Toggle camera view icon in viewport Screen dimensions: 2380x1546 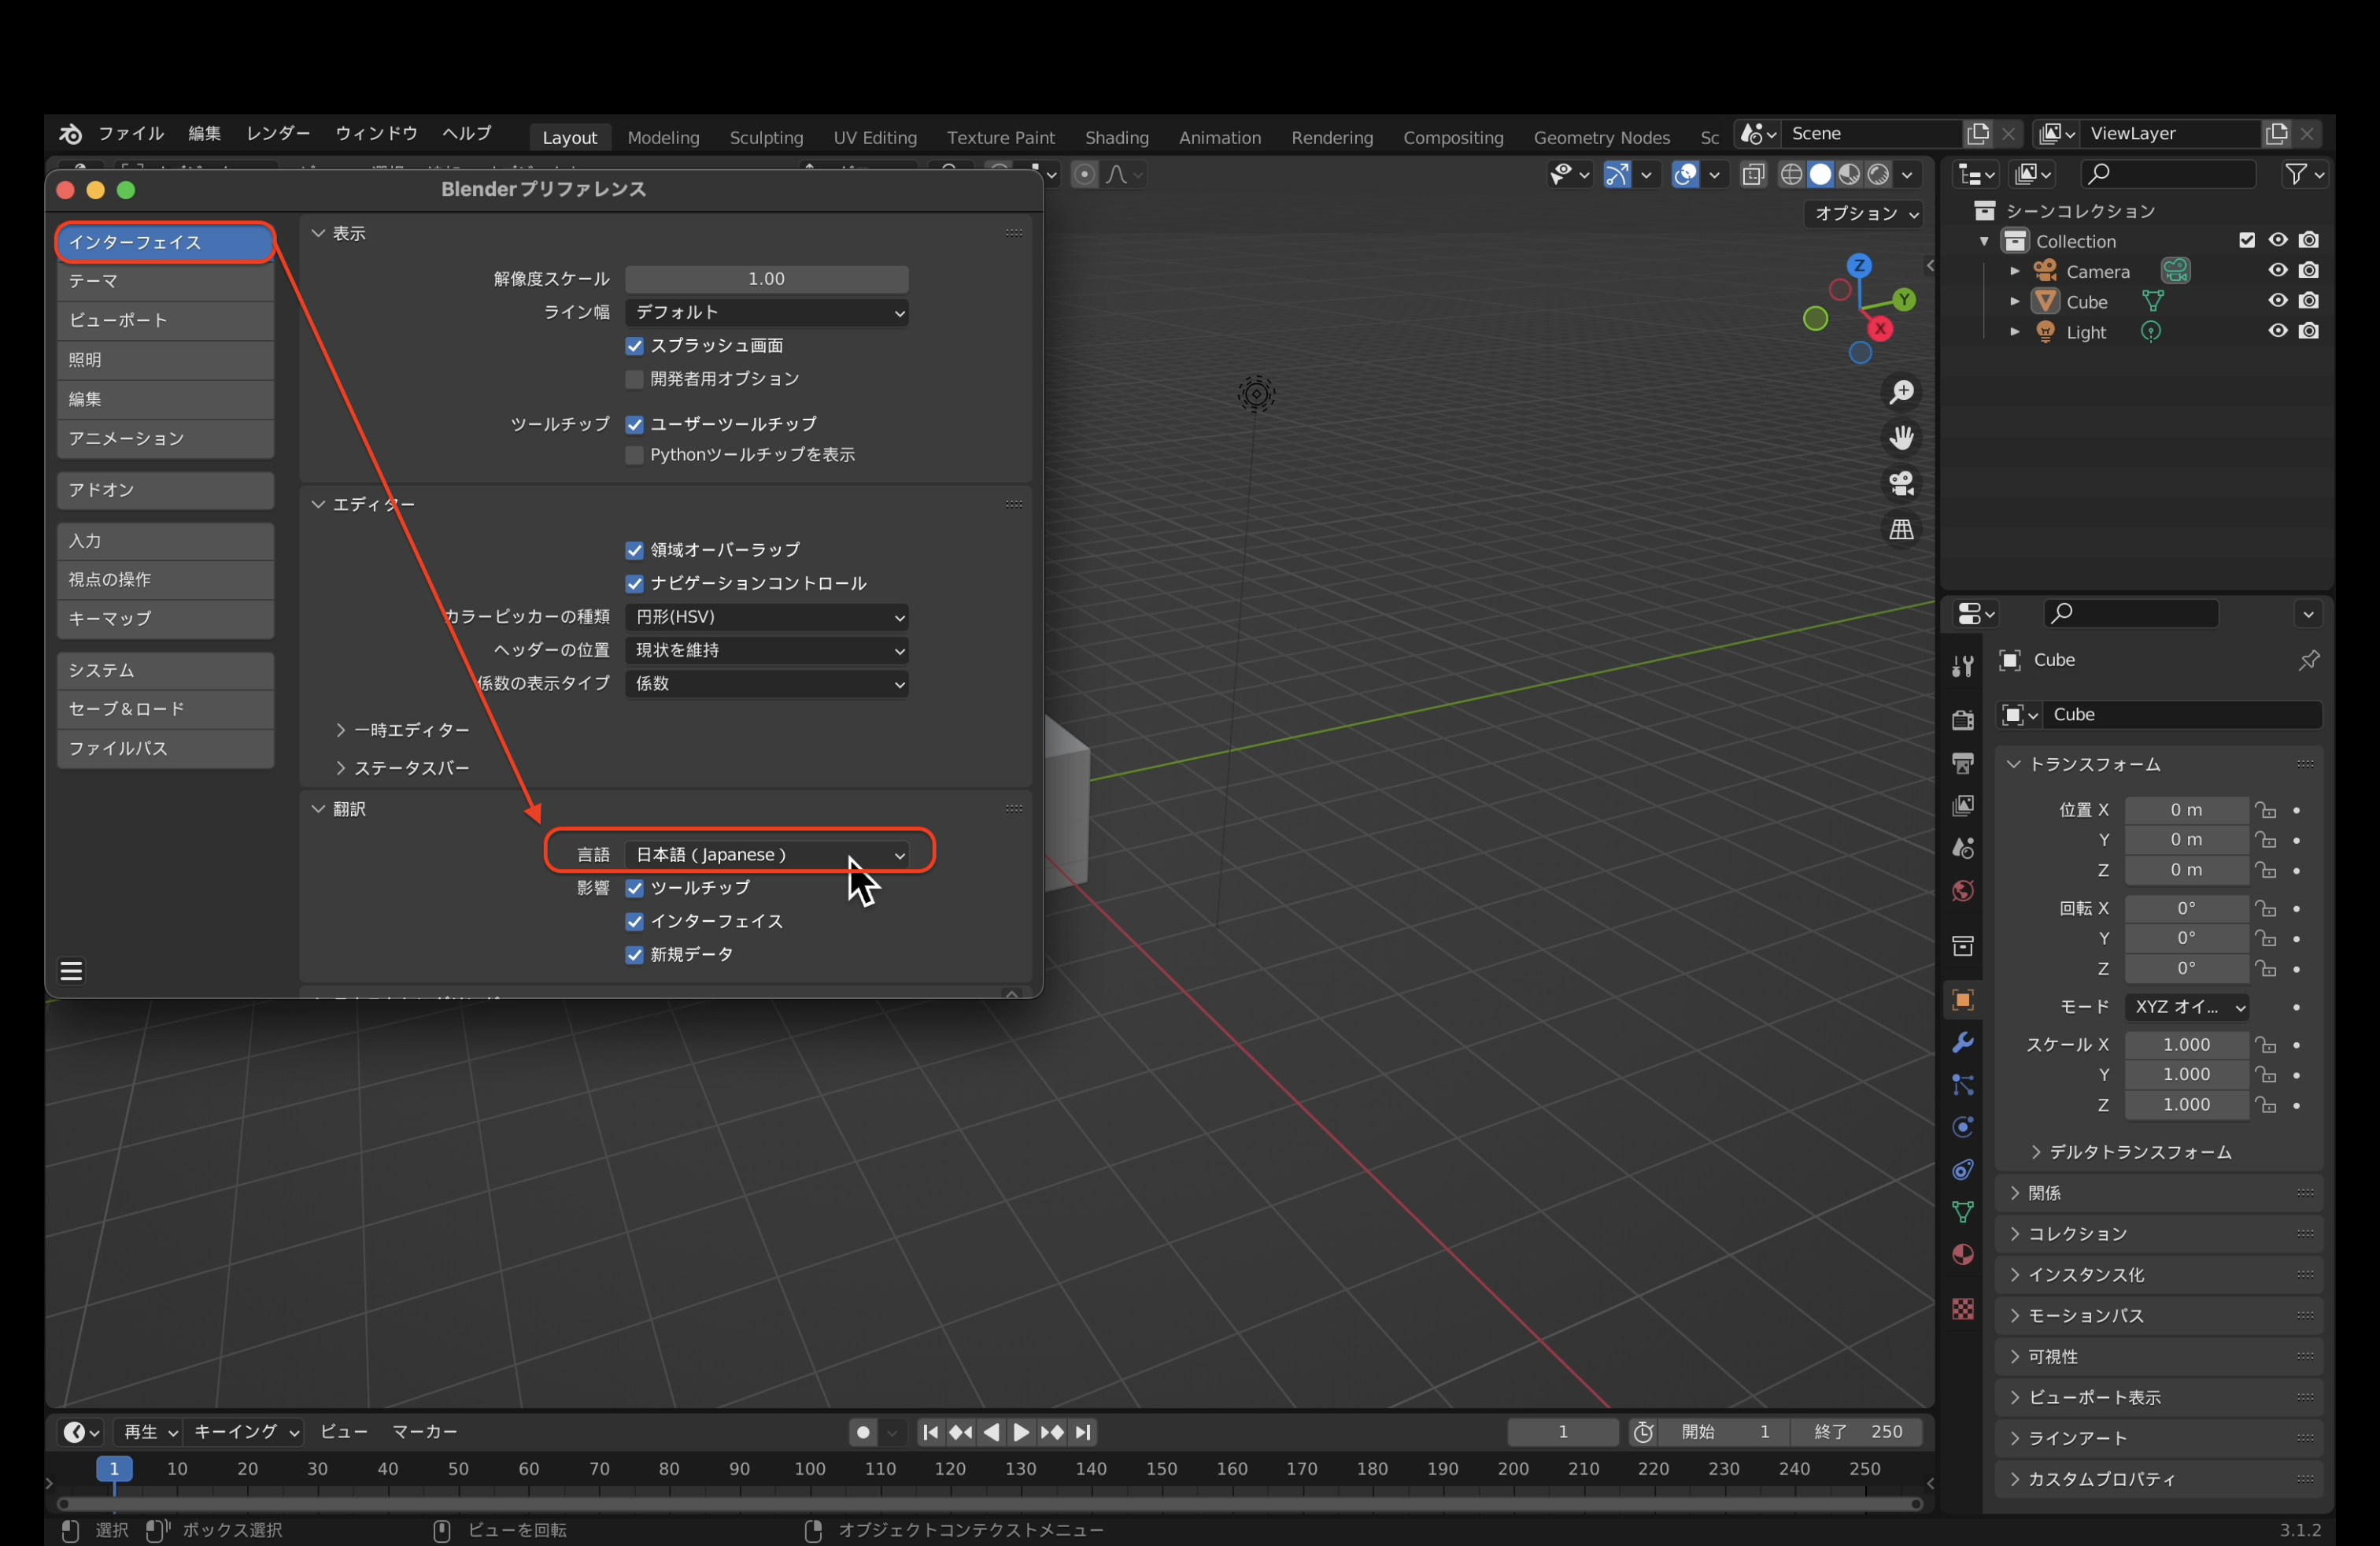pos(1901,483)
